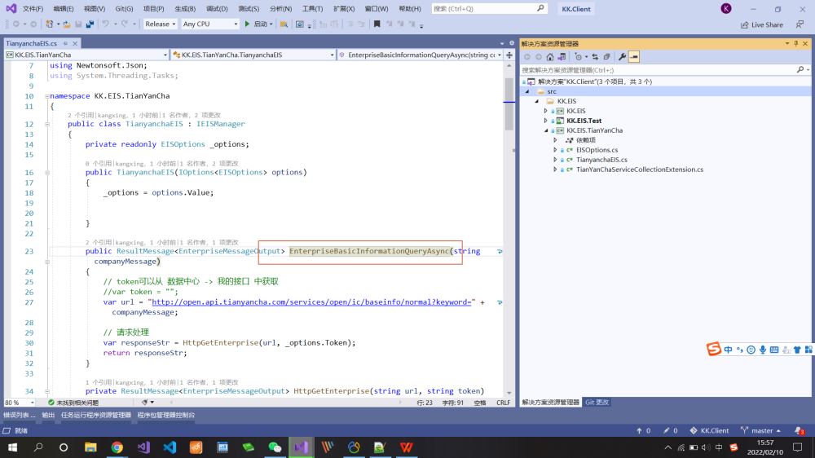The height and width of the screenshot is (458, 815).
Task: Expand the KK.EIS.Test project node
Action: (x=546, y=121)
